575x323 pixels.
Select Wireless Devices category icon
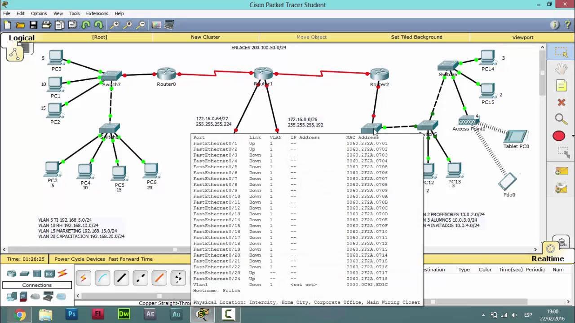pyautogui.click(x=49, y=274)
